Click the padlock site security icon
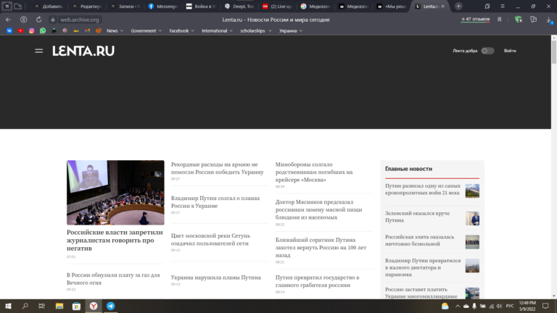557x313 pixels. (x=53, y=20)
